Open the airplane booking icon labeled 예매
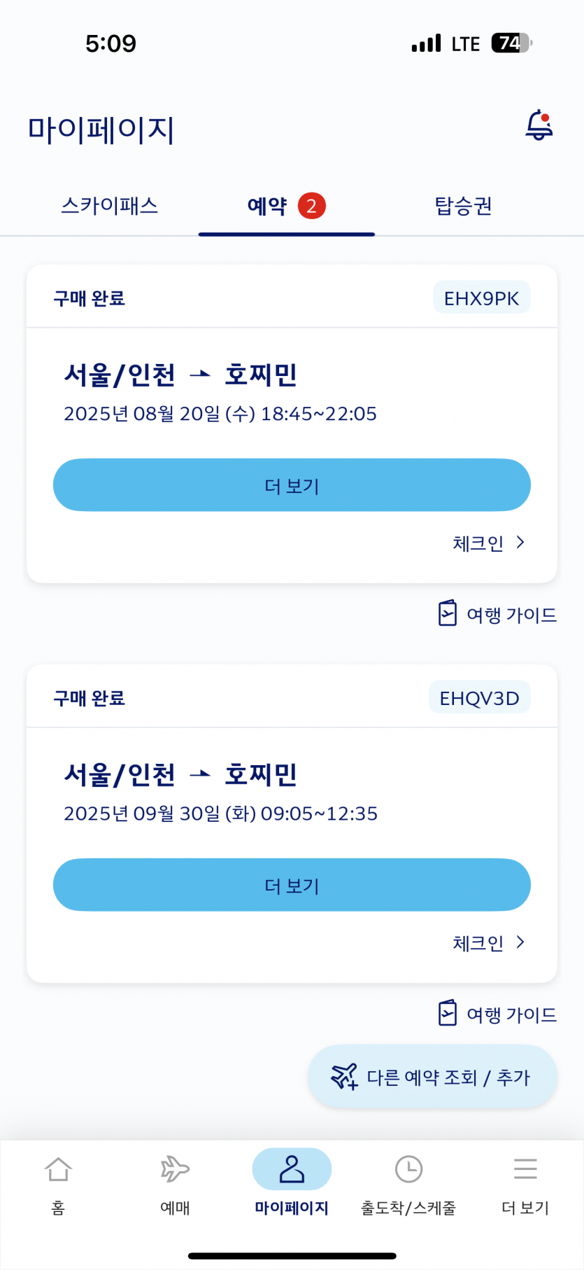This screenshot has height=1270, width=584. coord(175,1169)
